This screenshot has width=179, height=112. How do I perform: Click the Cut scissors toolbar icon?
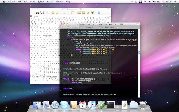[64, 13]
